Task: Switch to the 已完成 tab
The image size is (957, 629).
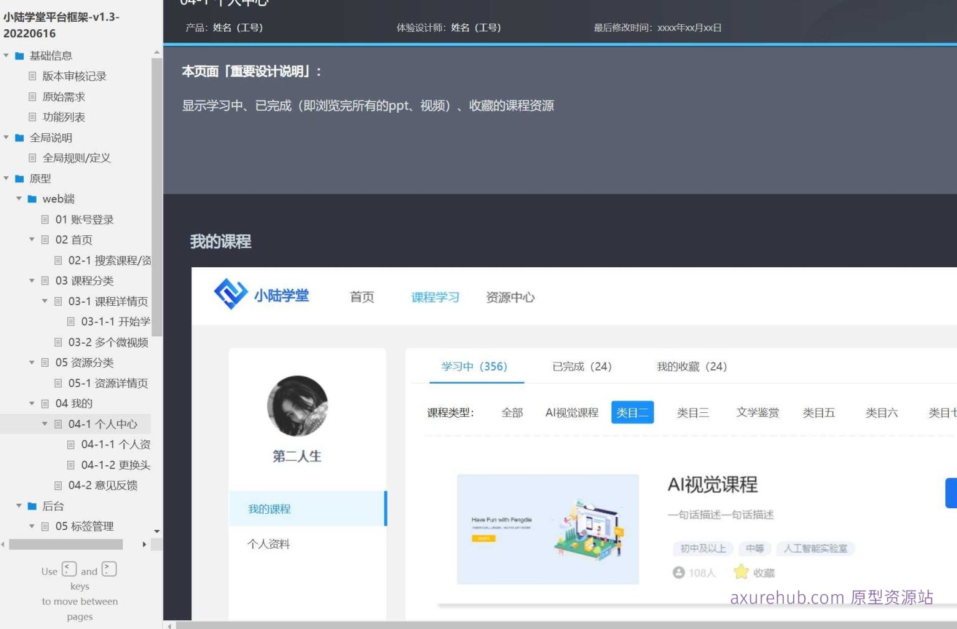Action: pyautogui.click(x=581, y=367)
